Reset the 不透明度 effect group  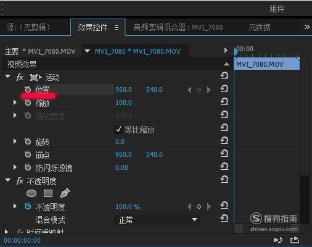click(224, 179)
